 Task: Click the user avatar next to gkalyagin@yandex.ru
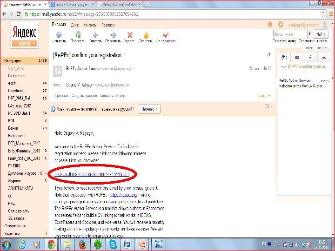tap(325, 24)
